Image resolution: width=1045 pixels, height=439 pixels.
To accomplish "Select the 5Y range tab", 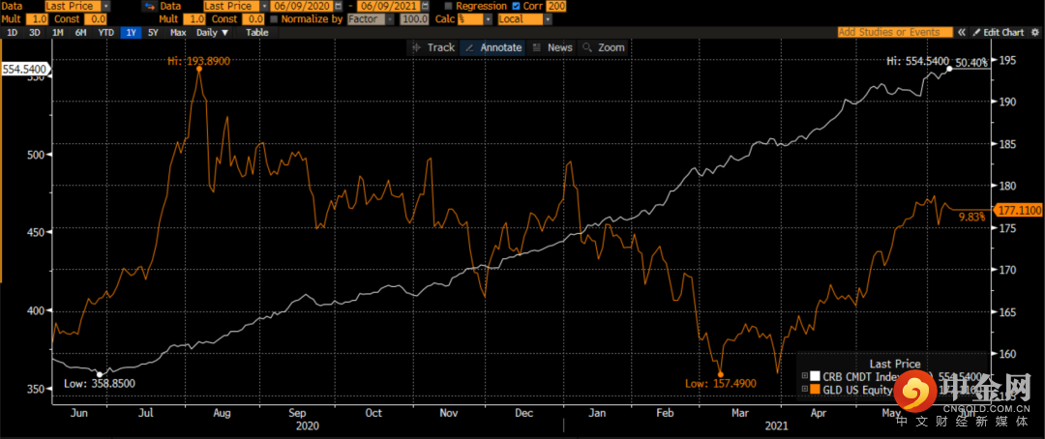I will (x=154, y=32).
